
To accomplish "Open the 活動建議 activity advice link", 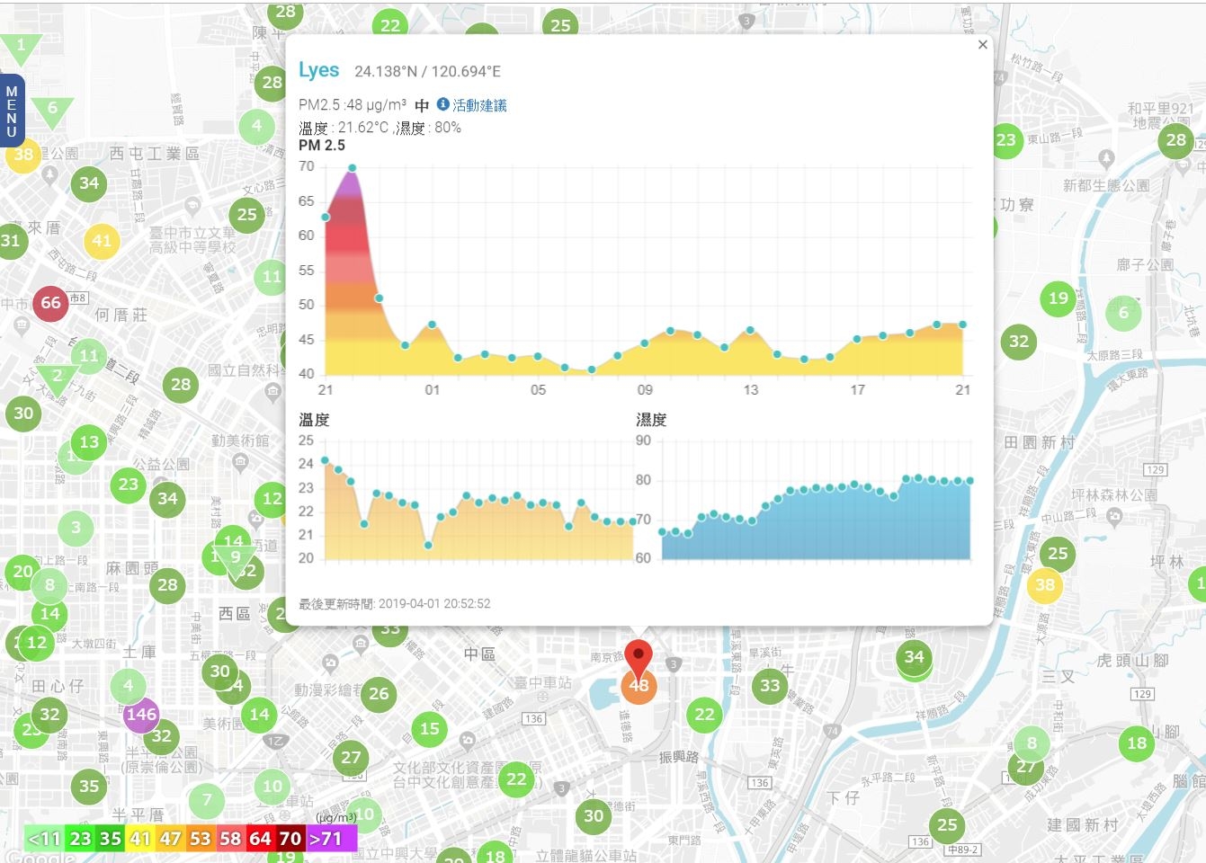I will pos(479,105).
